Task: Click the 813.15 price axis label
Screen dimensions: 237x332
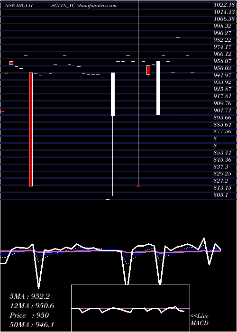Action: (x=222, y=188)
